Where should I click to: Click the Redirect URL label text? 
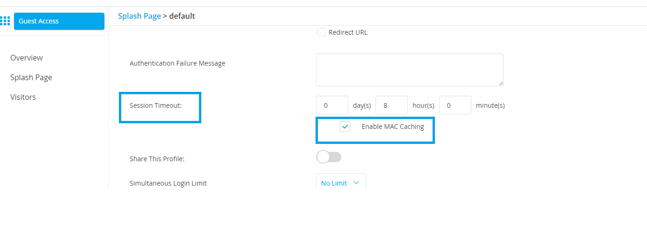348,32
